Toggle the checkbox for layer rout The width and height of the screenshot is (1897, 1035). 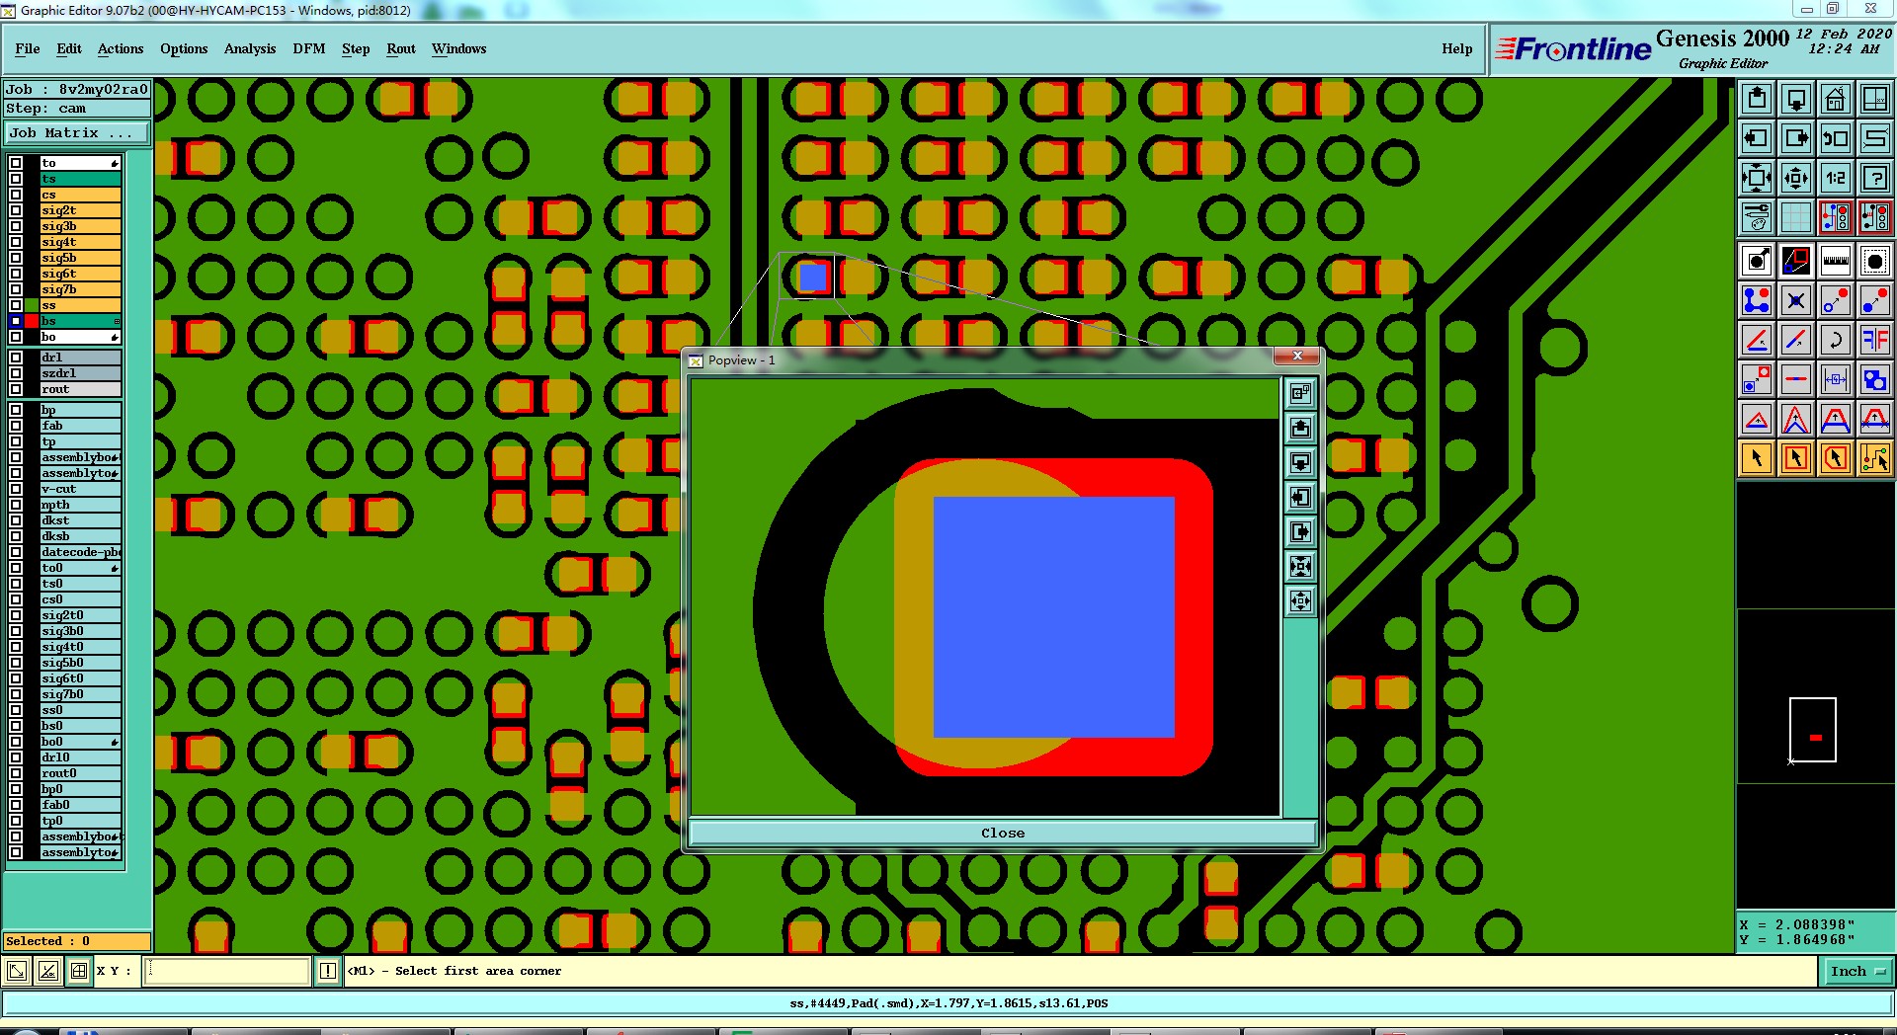coord(16,389)
